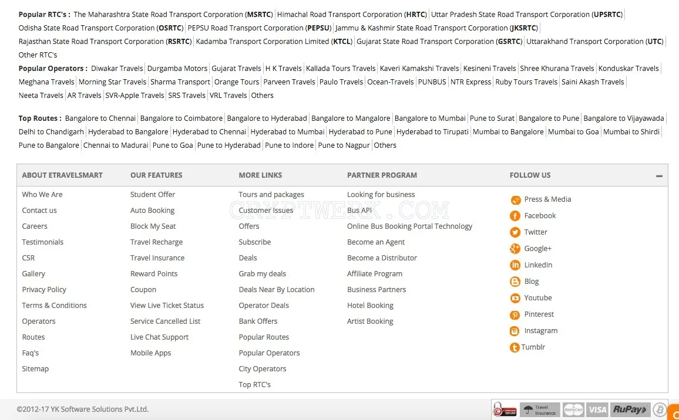Open Online Bus Booking Portal Technology
The height and width of the screenshot is (420, 679).
pyautogui.click(x=409, y=226)
